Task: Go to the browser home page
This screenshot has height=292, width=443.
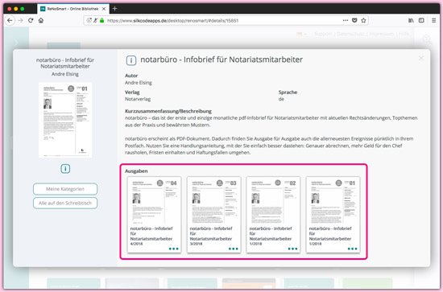Action: (41, 20)
